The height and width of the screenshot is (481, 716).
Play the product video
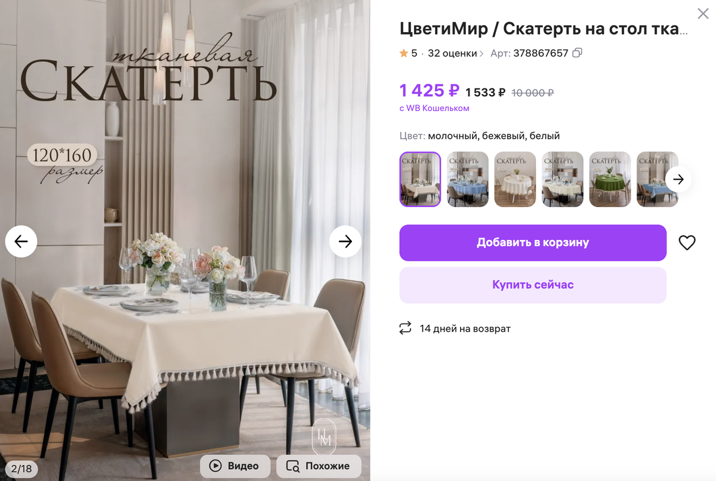click(x=235, y=466)
